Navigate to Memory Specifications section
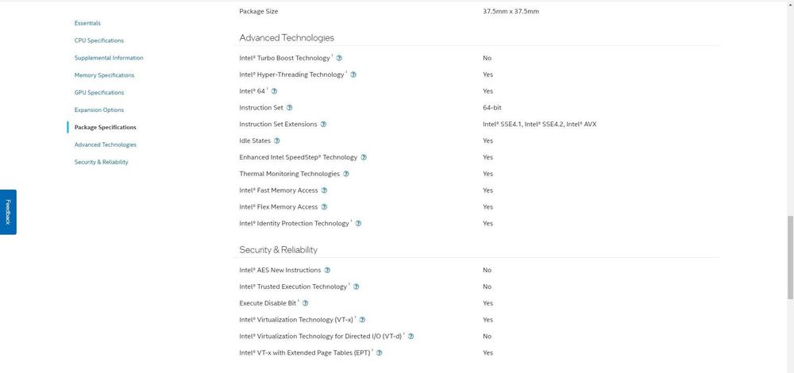Image resolution: width=794 pixels, height=373 pixels. coord(104,75)
